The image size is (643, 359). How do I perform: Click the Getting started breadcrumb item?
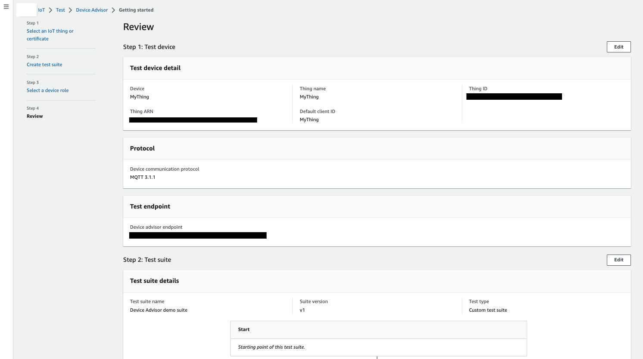tap(136, 10)
